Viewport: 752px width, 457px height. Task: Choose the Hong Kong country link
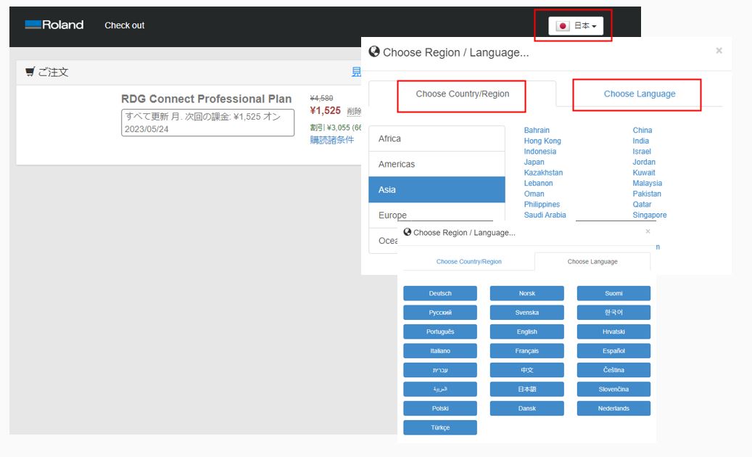tap(542, 141)
